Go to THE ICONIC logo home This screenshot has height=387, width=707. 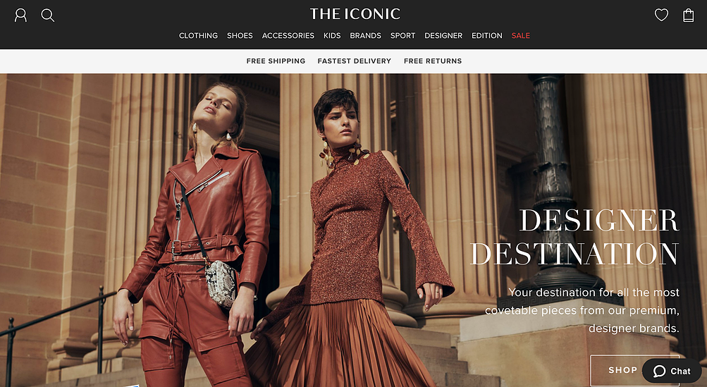coord(355,14)
